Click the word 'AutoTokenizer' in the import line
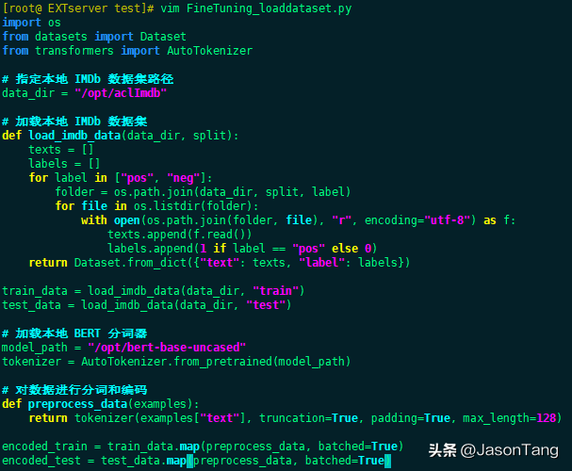The height and width of the screenshot is (471, 572). (210, 51)
